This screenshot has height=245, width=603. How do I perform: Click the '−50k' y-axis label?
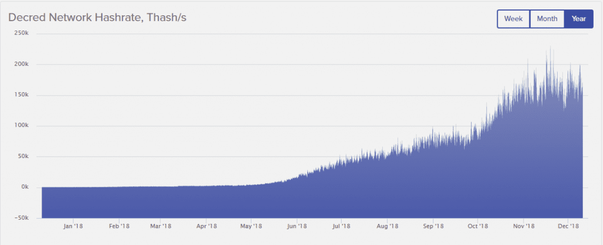pyautogui.click(x=22, y=218)
